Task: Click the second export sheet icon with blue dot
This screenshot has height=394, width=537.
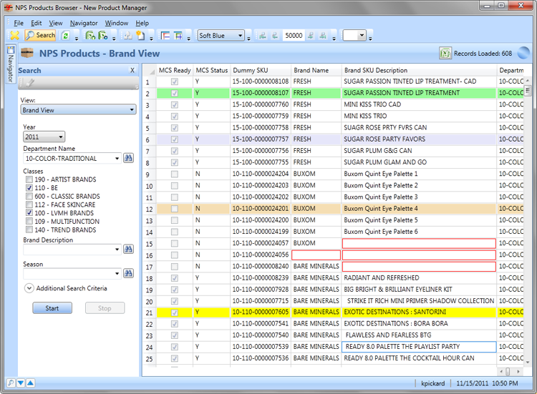Action: click(x=103, y=35)
